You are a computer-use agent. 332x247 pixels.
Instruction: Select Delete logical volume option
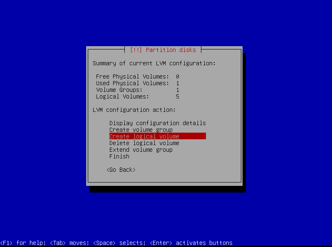144,143
